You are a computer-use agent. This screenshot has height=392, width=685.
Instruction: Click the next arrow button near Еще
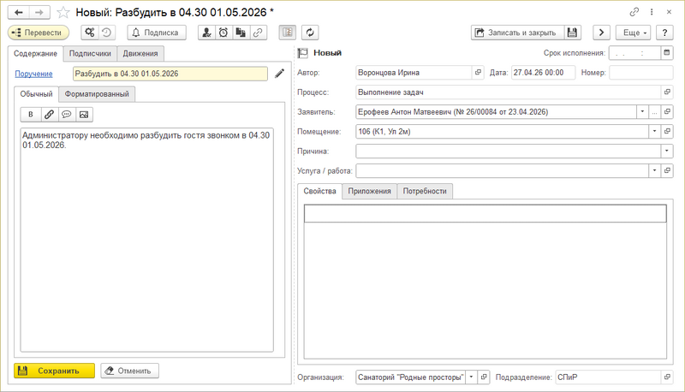click(x=602, y=33)
